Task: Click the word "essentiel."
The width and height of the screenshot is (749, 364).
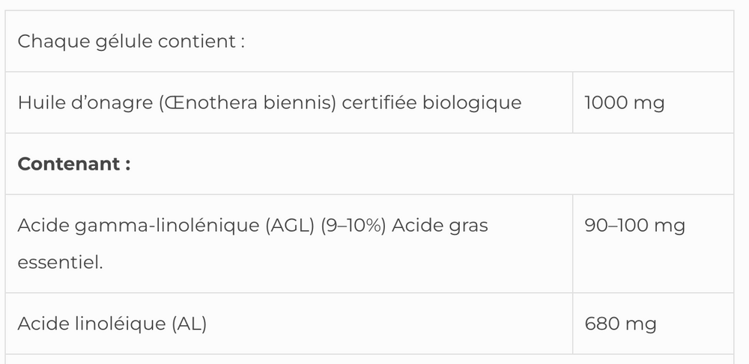Action: click(x=60, y=263)
